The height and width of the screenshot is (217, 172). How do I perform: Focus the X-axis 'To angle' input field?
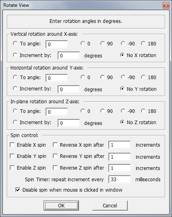(57, 44)
